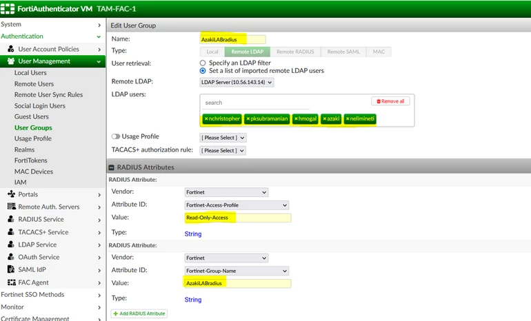Open Local Users in sidebar
Image resolution: width=531 pixels, height=321 pixels.
(x=30, y=73)
